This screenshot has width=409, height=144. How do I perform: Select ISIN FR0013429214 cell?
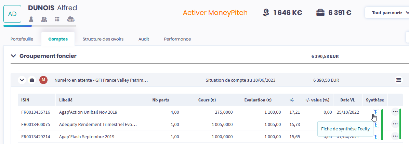[x=36, y=137]
